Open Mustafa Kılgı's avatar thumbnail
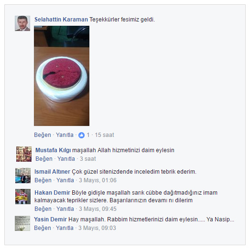250x250 pixels. [x=24, y=154]
